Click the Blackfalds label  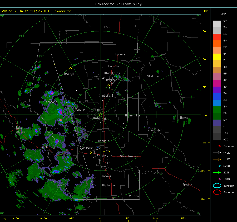[112, 73]
